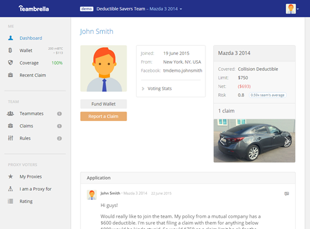
Task: Open the Dashboard person icon
Action: pyautogui.click(x=11, y=38)
